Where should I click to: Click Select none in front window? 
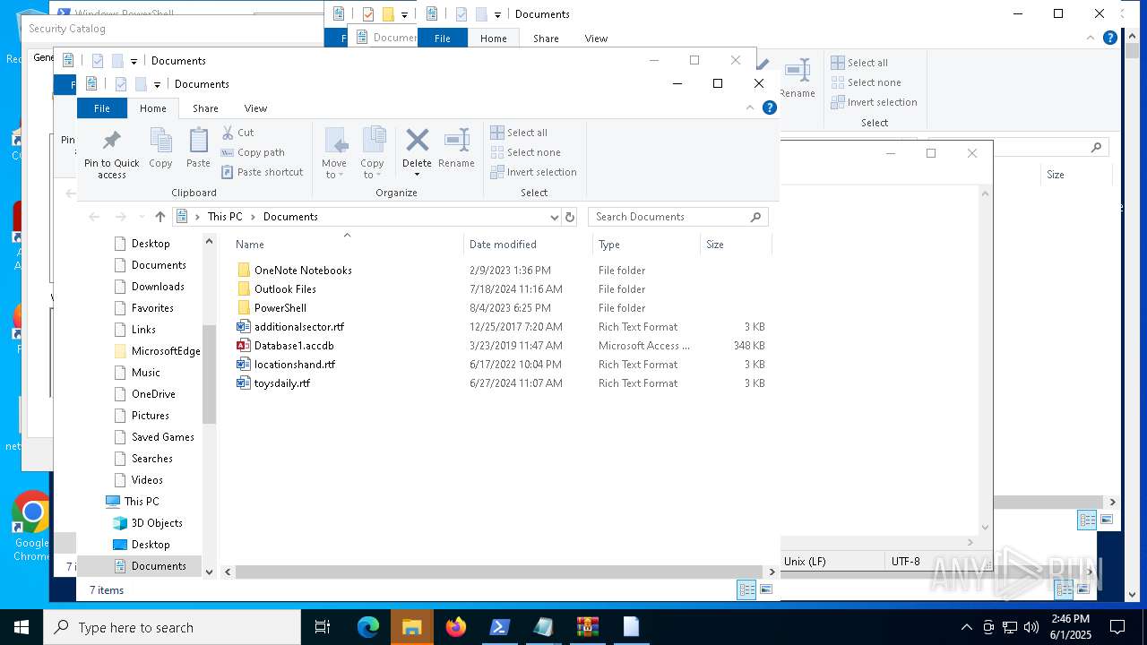[525, 152]
